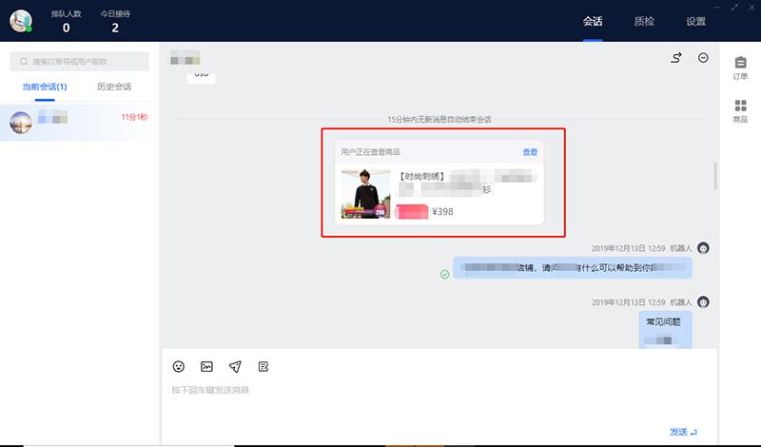Screen dimensions: 761x447
Task: Click the order or username search field
Action: point(80,62)
